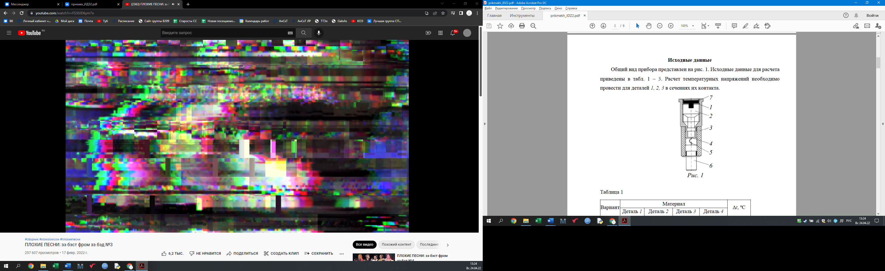Open Acrobat's find text magnifier tool
The width and height of the screenshot is (885, 271).
tap(534, 26)
